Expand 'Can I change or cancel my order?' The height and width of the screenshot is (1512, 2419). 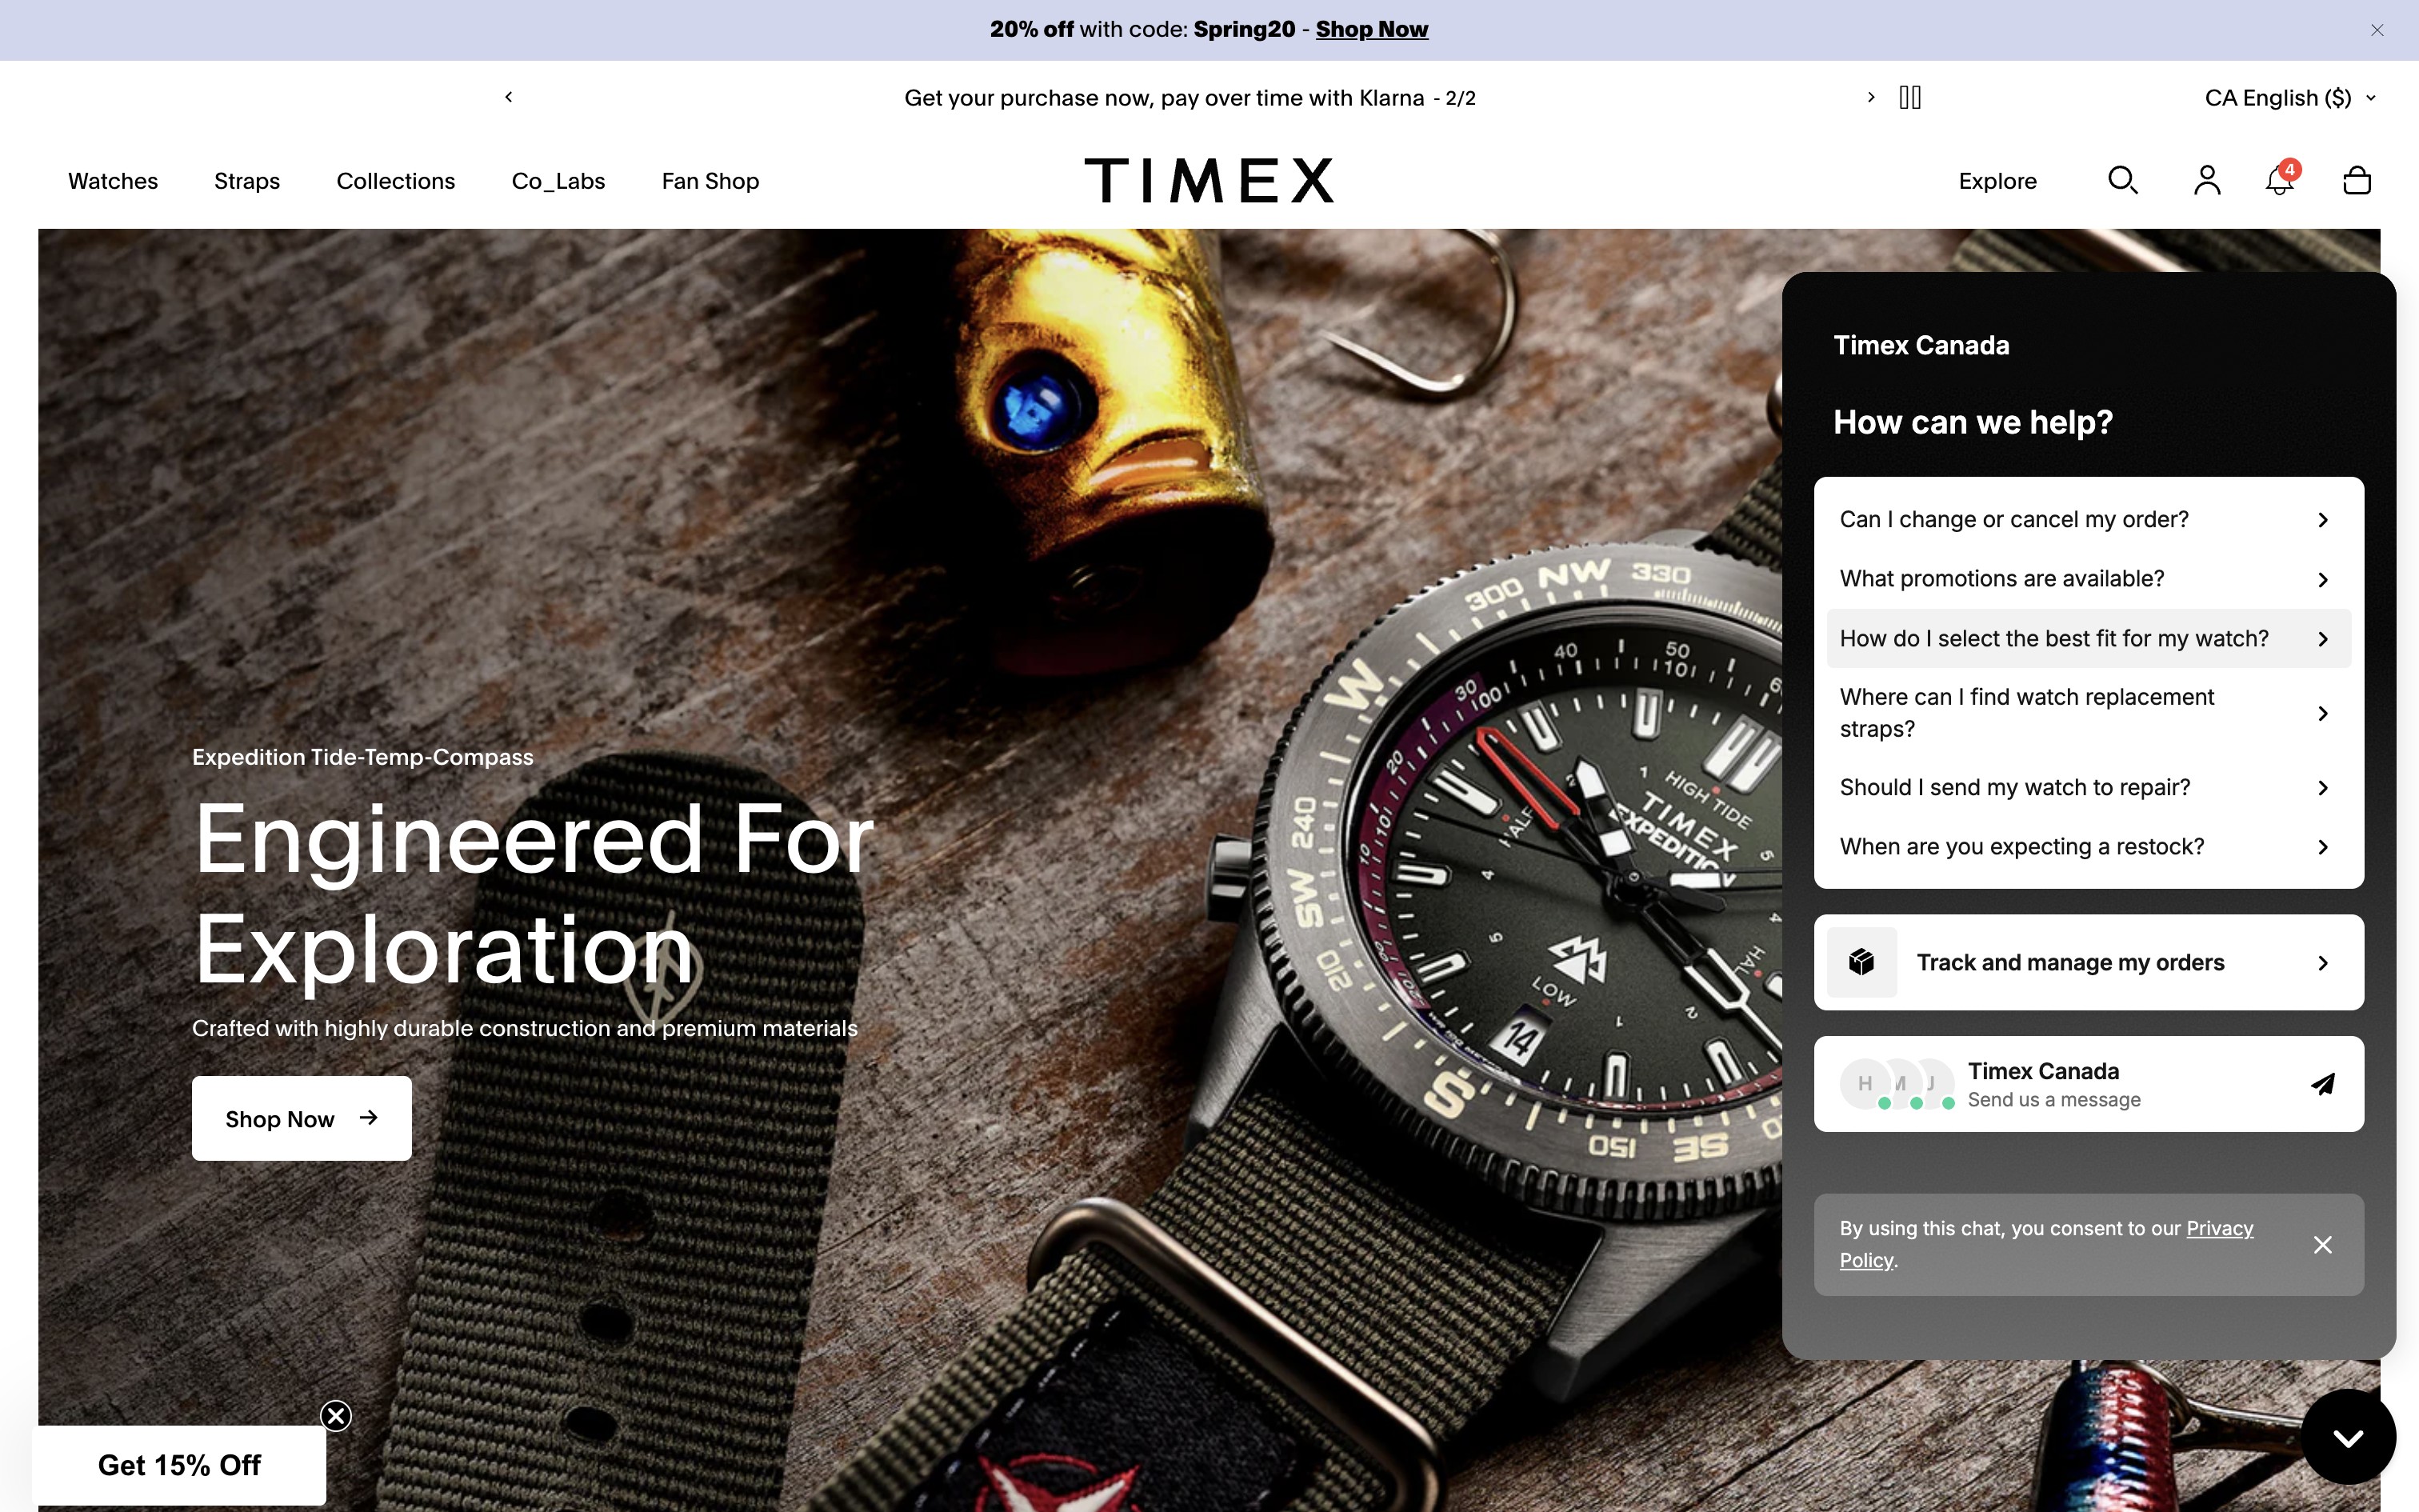click(x=2088, y=520)
